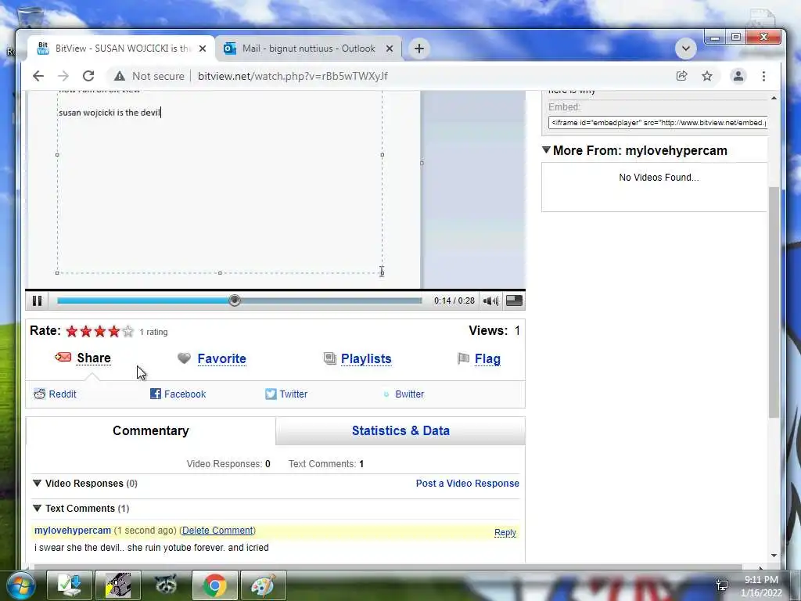Image resolution: width=801 pixels, height=601 pixels.
Task: Switch to the Statistics & Data tab
Action: (400, 431)
